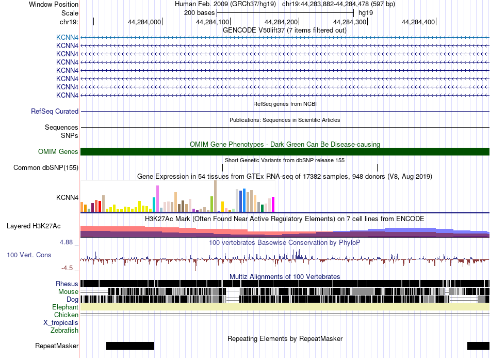Click the light-blue KCNN4 transcript label

click(67, 37)
